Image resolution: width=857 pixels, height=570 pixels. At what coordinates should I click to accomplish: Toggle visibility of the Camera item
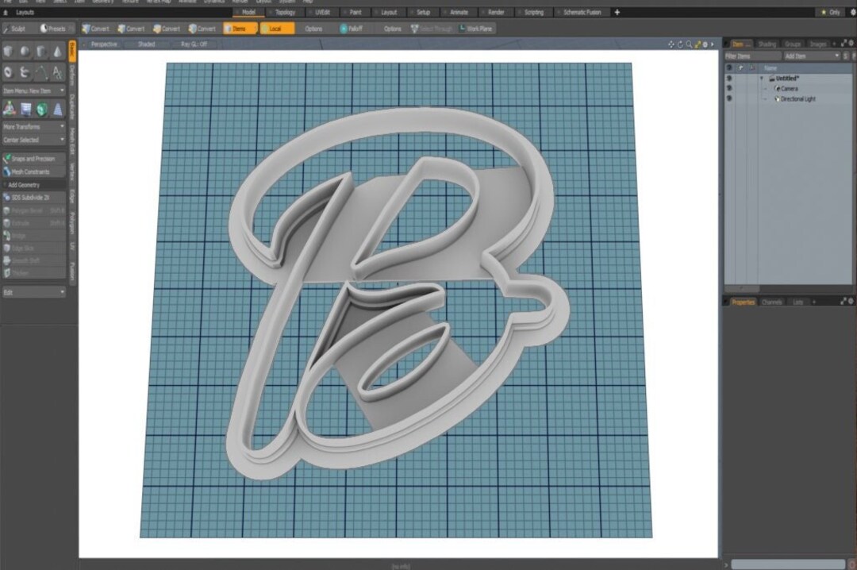(729, 88)
